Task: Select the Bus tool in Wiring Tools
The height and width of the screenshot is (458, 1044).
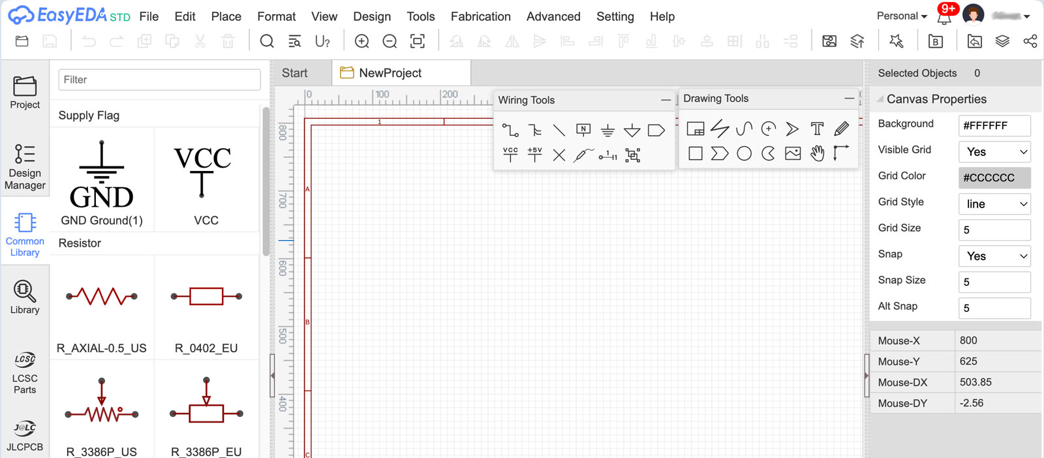Action: 535,130
